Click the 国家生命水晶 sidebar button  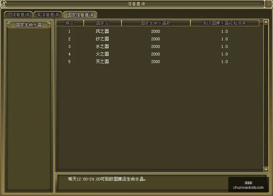pos(29,25)
